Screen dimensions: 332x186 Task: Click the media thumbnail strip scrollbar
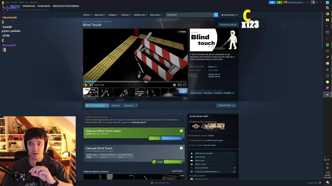coord(135,98)
